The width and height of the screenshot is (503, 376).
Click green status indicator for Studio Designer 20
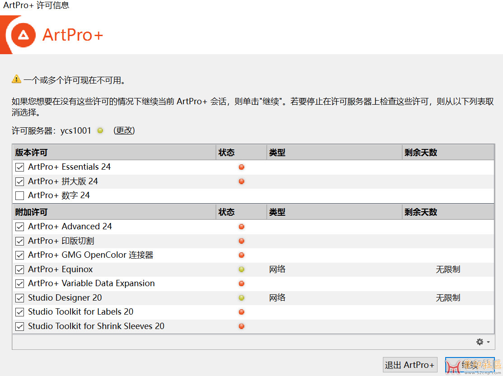pyautogui.click(x=242, y=298)
